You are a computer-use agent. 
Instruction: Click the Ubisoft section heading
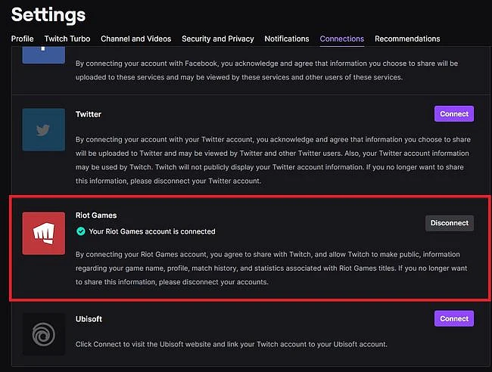[89, 319]
